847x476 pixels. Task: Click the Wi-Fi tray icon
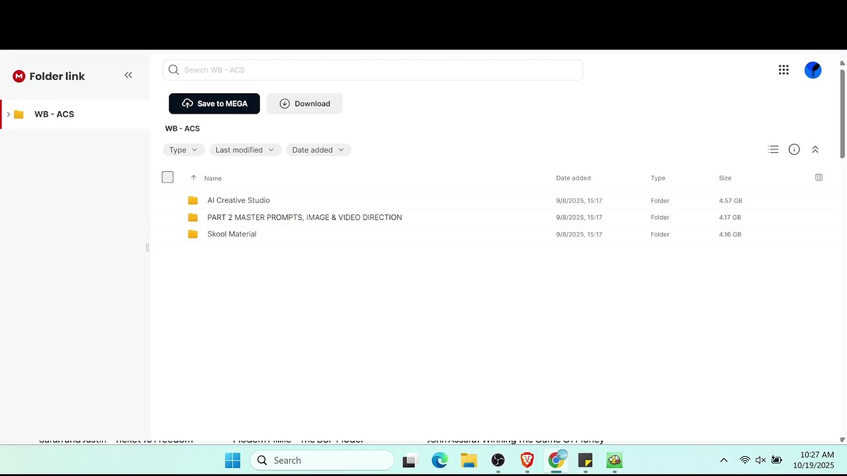point(745,460)
